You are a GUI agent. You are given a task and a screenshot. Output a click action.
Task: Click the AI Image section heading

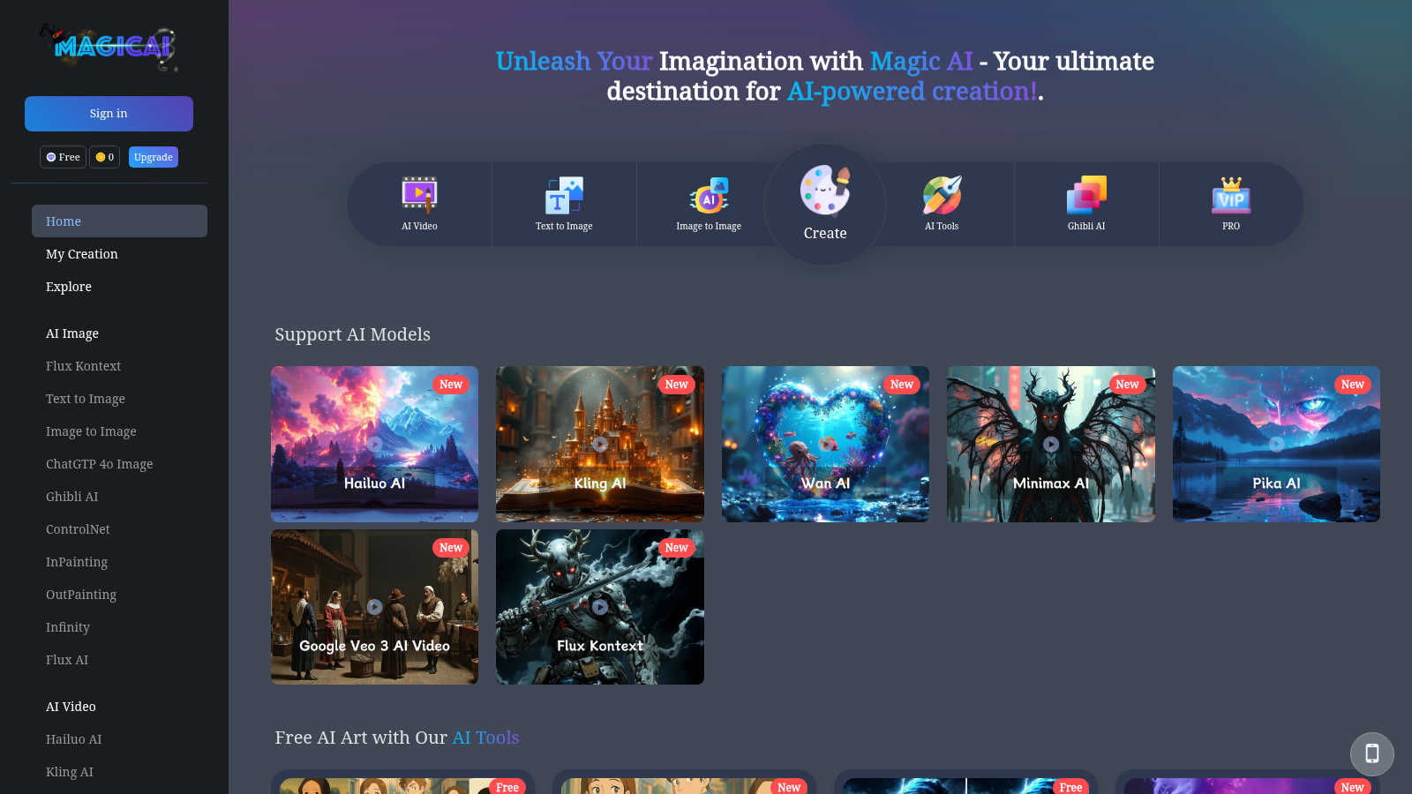coord(72,333)
